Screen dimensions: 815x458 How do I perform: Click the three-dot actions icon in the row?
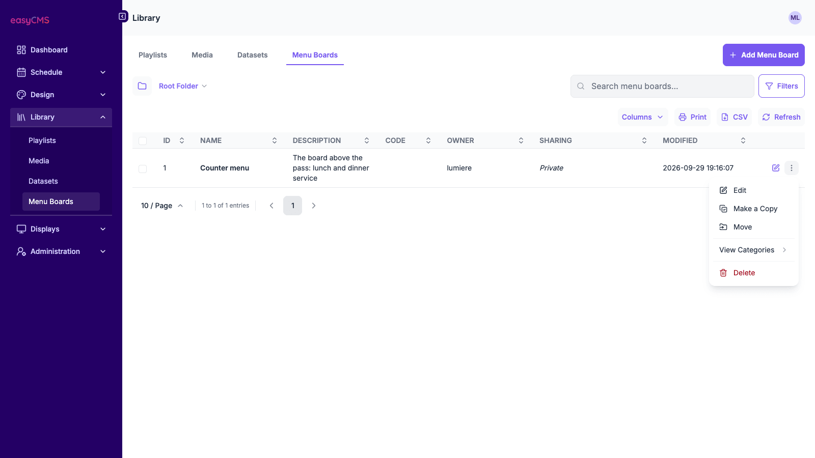coord(792,168)
